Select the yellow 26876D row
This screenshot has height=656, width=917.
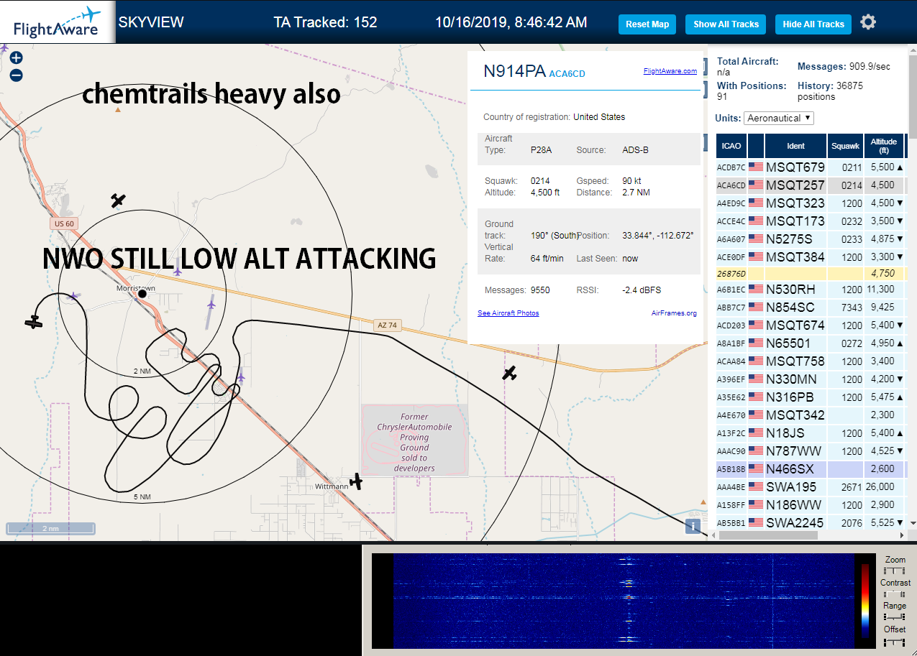(x=811, y=273)
